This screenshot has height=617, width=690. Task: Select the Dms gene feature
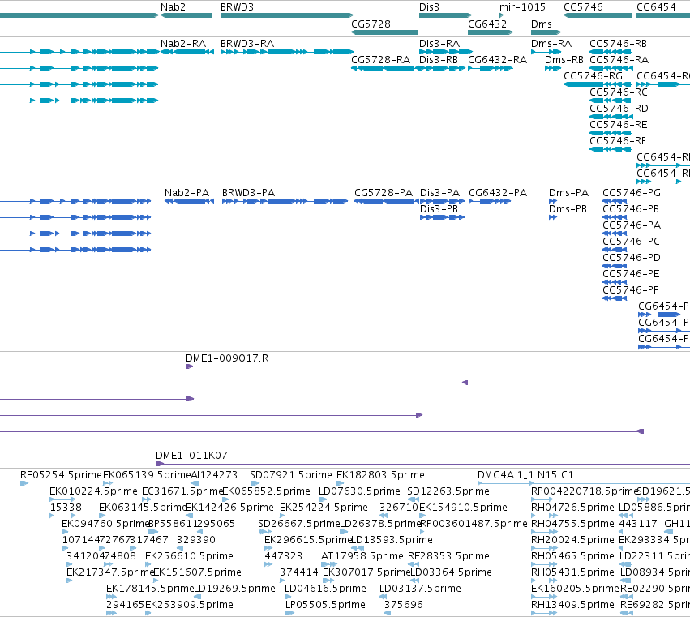coord(546,32)
